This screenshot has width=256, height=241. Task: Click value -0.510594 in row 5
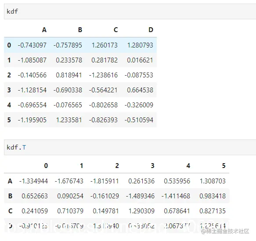pyautogui.click(x=139, y=120)
